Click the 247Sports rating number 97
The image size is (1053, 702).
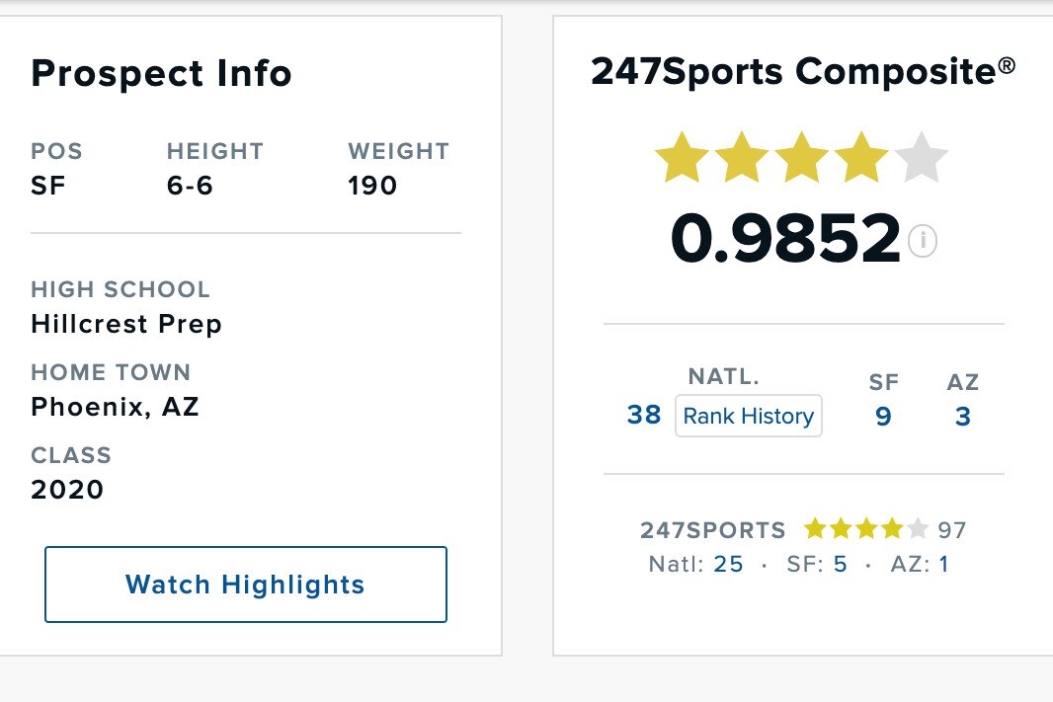click(x=952, y=530)
